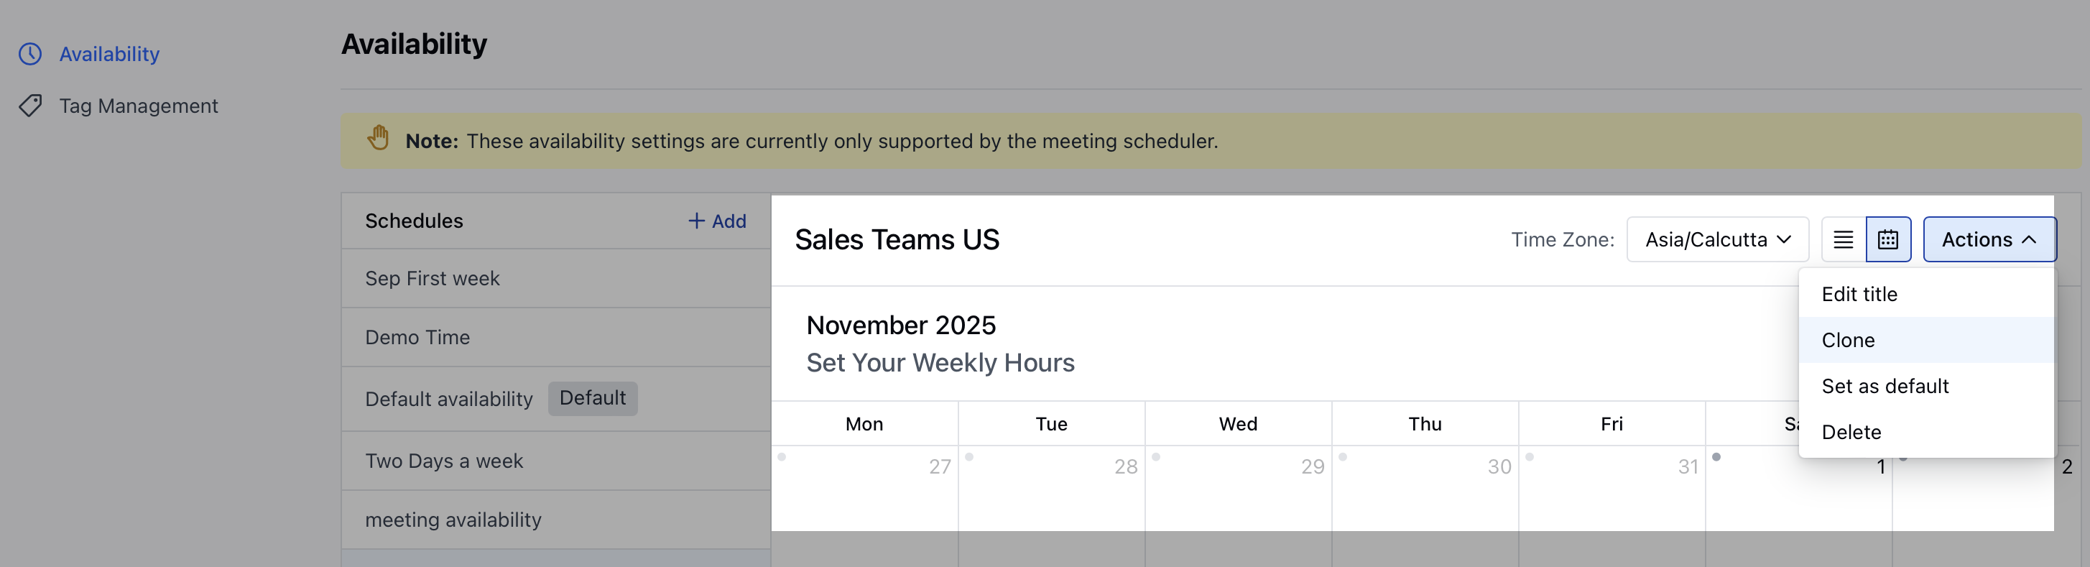Viewport: 2090px width, 567px height.
Task: Select the Default availability schedule
Action: point(448,399)
